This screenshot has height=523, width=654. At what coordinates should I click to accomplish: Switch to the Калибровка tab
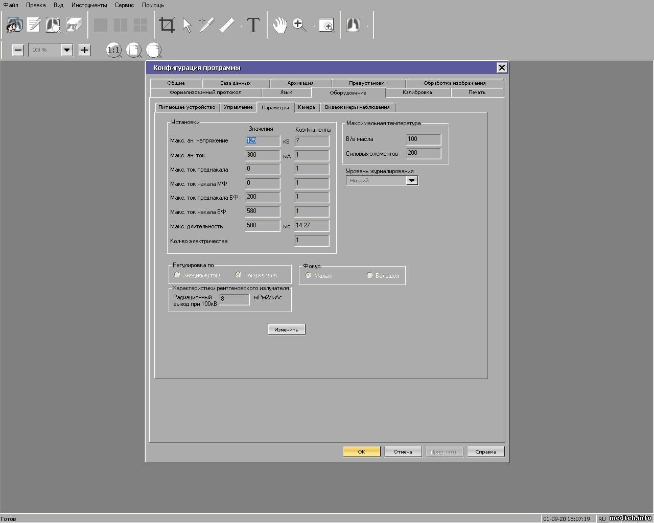pos(417,92)
